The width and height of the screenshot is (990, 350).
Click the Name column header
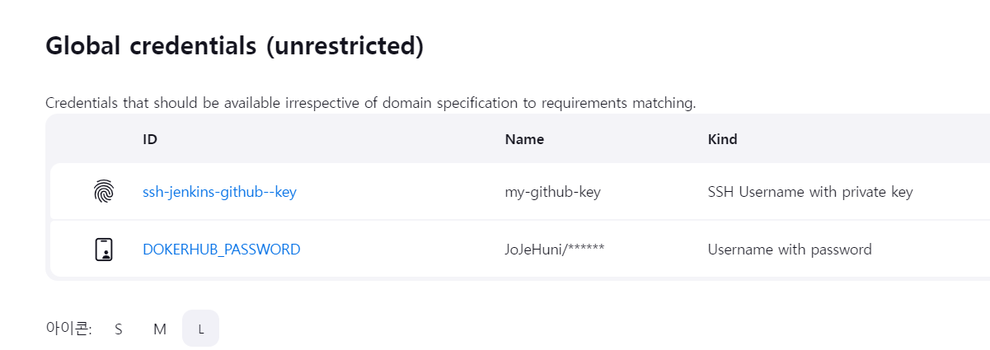click(x=524, y=139)
